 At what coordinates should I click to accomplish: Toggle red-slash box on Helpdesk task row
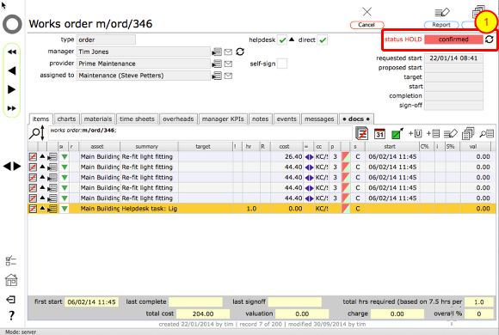click(33, 209)
